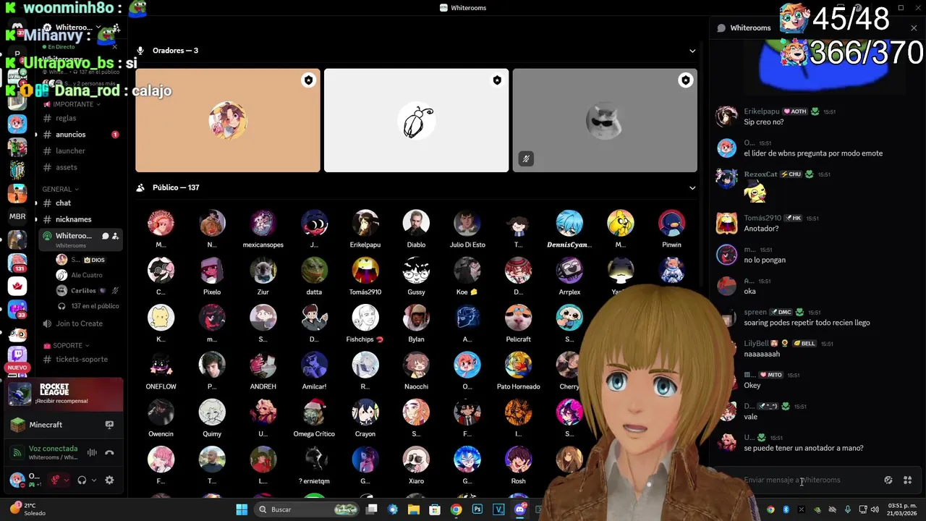Open the MBR server in server list

coord(17,216)
